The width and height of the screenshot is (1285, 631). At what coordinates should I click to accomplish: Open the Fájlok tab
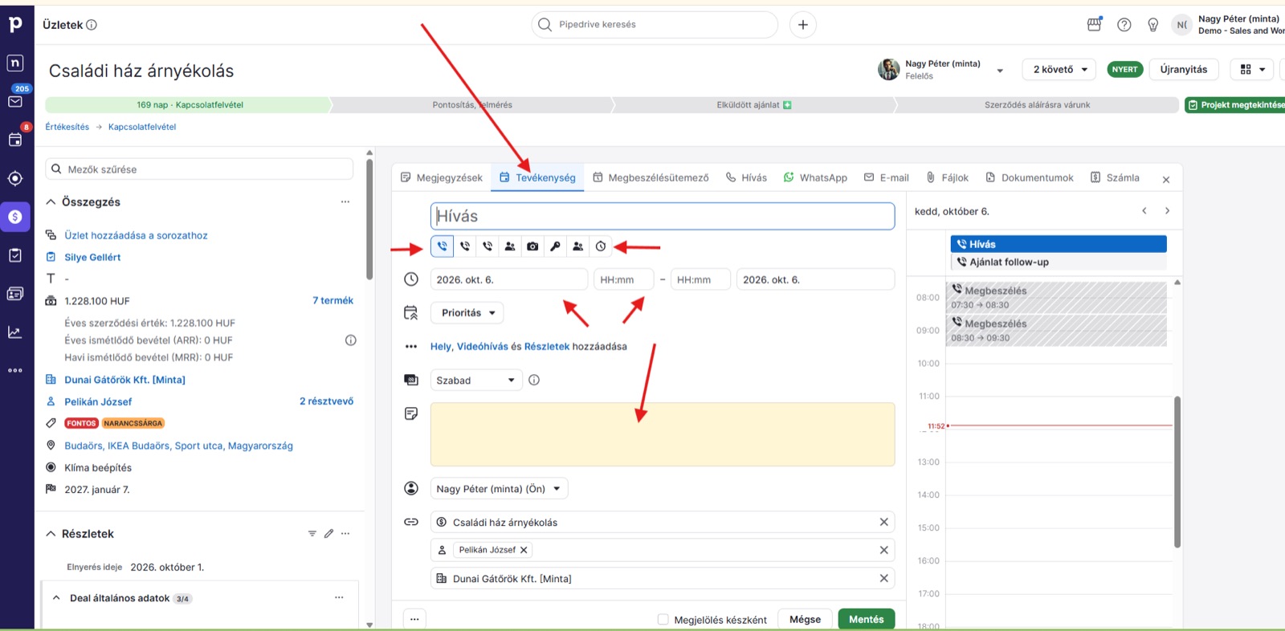tap(947, 177)
